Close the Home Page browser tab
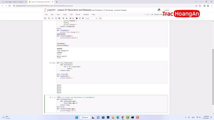Image resolution: width=214 pixels, height=120 pixels. point(26,2)
